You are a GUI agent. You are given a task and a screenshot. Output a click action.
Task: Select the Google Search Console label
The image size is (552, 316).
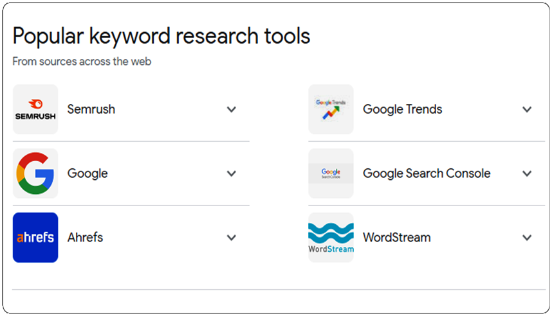pos(427,173)
